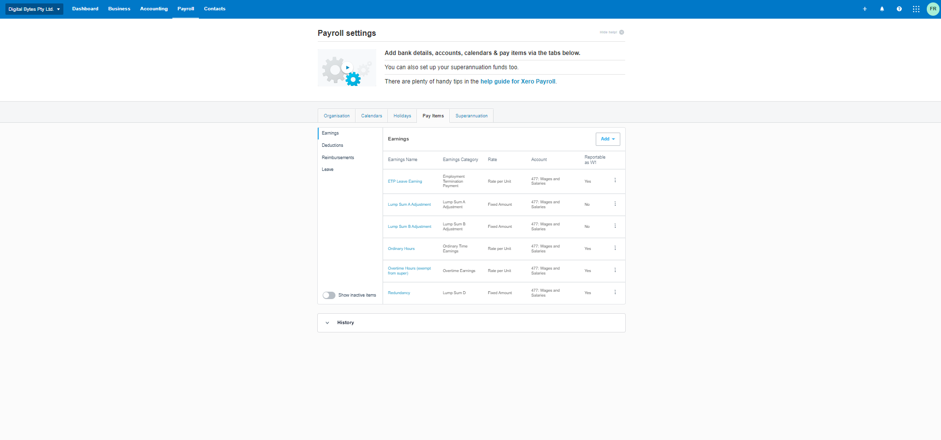Screen dimensions: 941x440
Task: Open options menu for Redundancy row
Action: tap(615, 292)
